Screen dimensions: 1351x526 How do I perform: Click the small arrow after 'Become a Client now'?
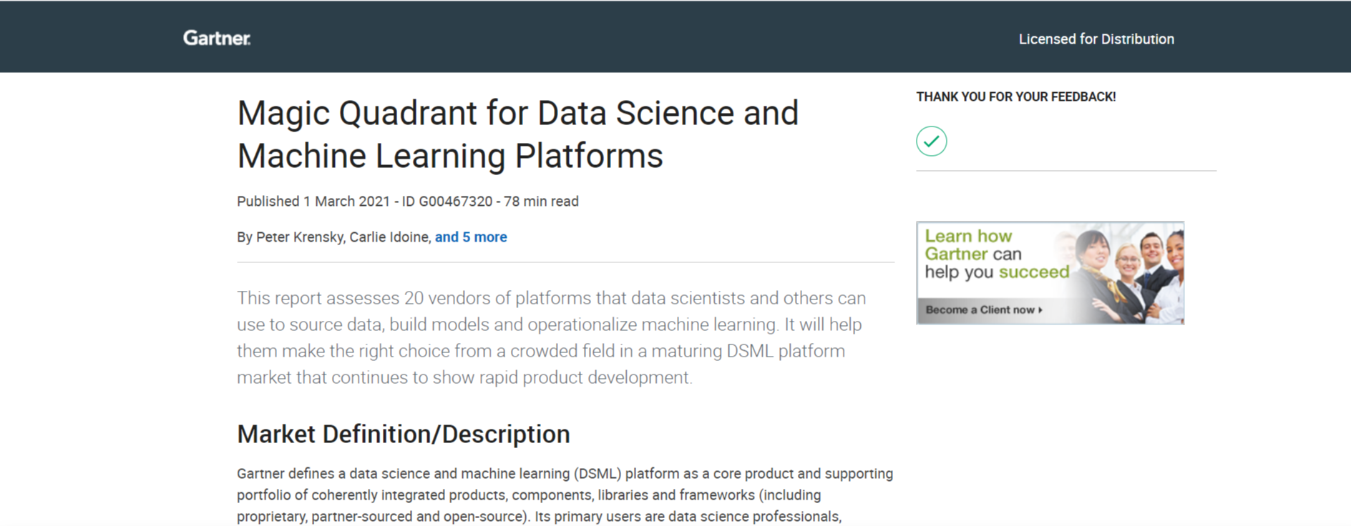coord(1040,310)
